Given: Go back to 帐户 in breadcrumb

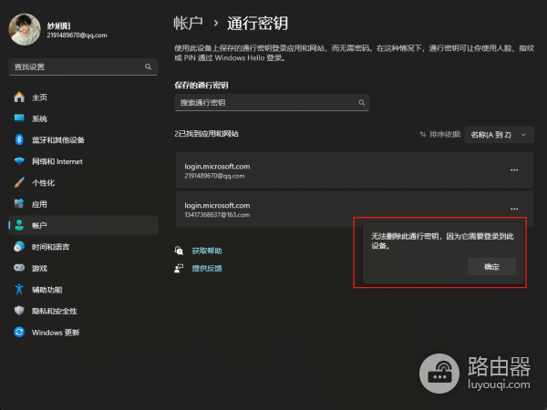Looking at the screenshot, I should (x=189, y=24).
